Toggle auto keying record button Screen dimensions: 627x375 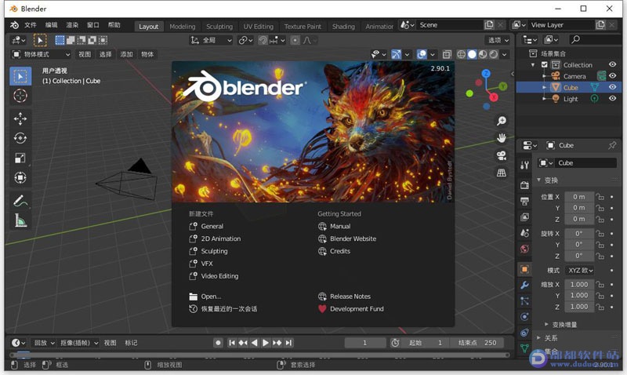pos(218,343)
